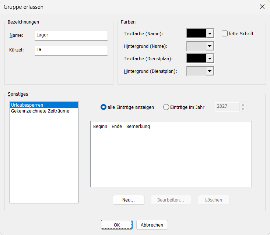
Task: Sort by the Ende column header
Action: click(116, 127)
